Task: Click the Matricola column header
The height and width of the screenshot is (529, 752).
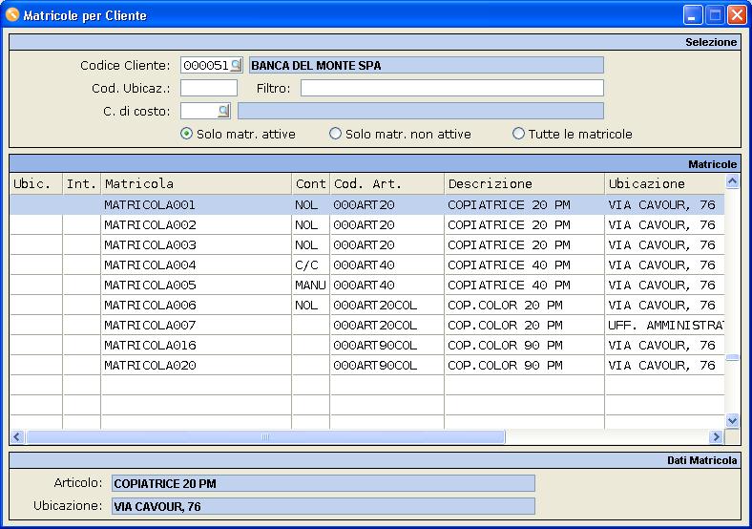Action: (197, 184)
